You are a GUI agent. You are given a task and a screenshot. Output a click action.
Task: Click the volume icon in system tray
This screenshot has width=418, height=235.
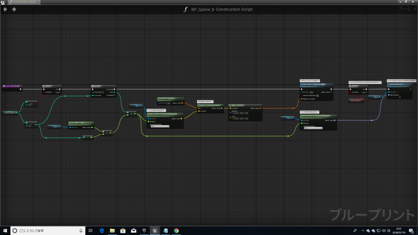click(384, 231)
